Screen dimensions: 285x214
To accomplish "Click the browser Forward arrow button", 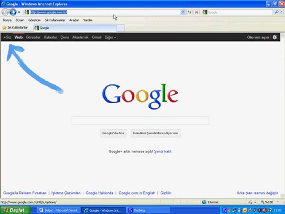I will (13, 12).
